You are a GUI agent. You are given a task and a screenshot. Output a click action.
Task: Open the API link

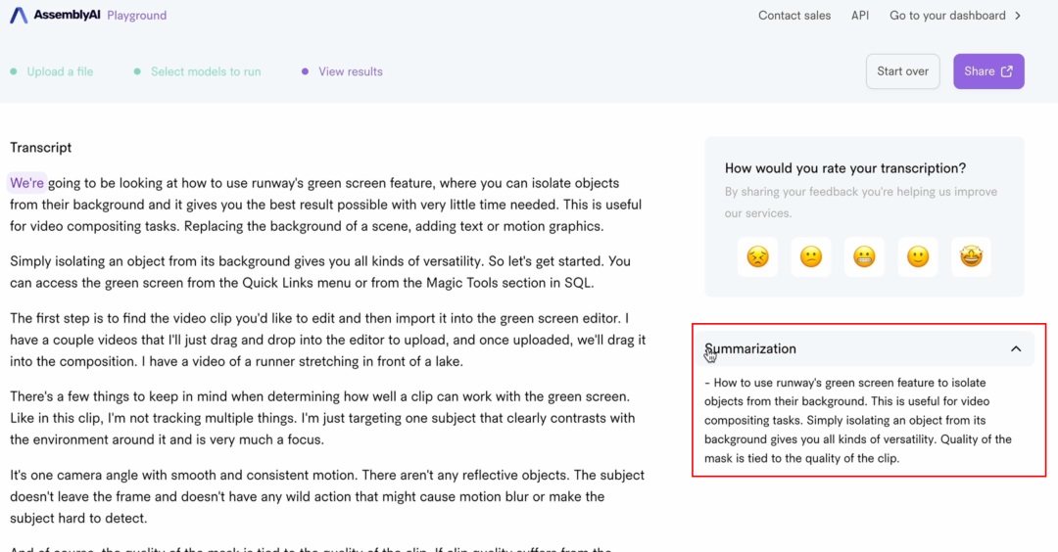coord(860,16)
